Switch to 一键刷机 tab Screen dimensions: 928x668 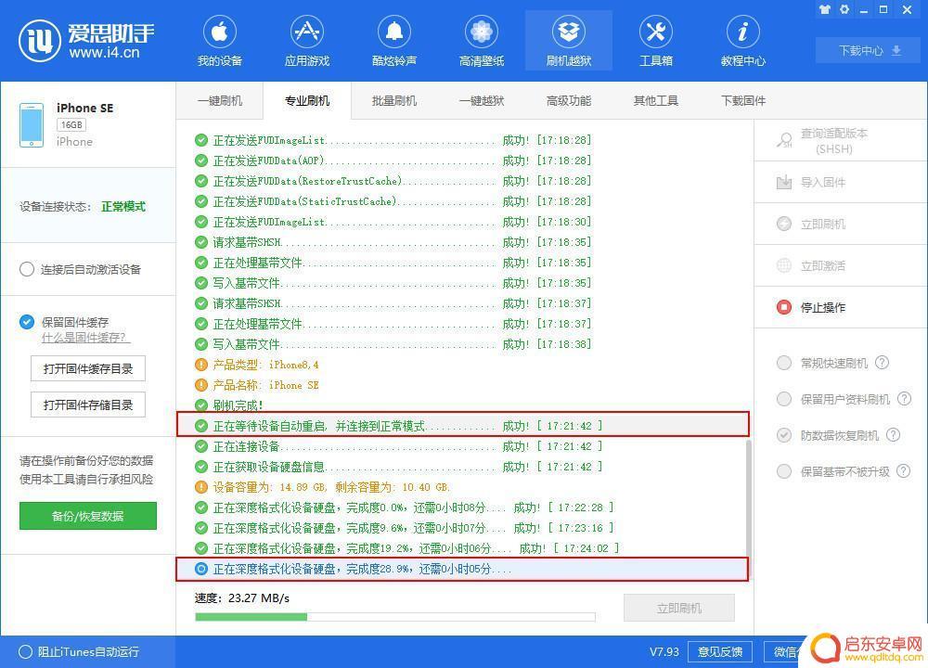tap(220, 100)
